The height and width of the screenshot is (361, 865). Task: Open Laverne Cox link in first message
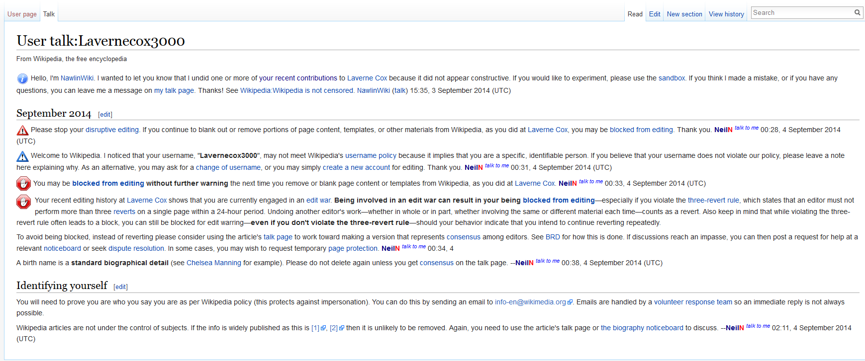tap(367, 78)
